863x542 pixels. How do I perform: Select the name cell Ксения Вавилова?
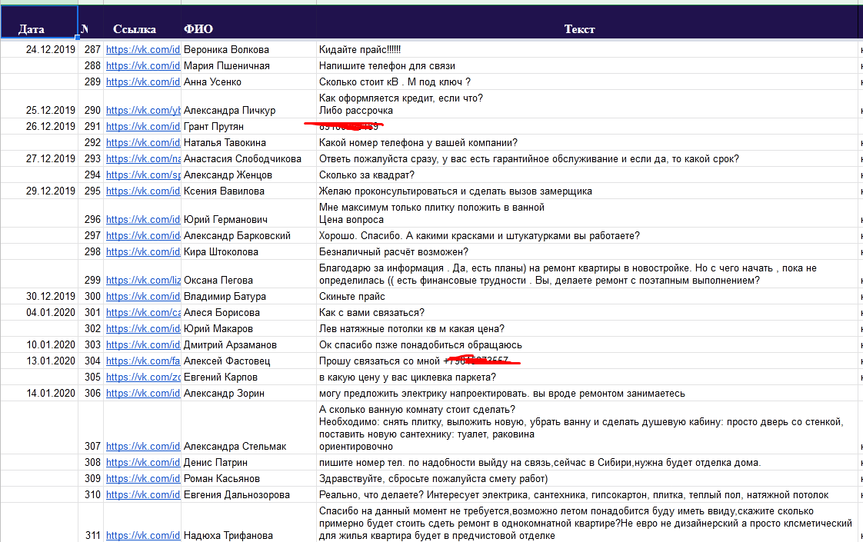(x=248, y=191)
